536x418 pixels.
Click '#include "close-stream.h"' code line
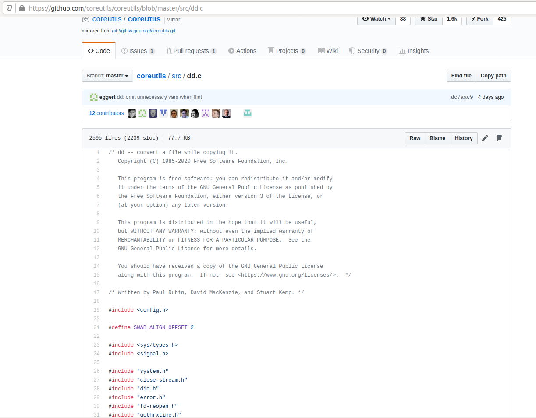pos(148,380)
